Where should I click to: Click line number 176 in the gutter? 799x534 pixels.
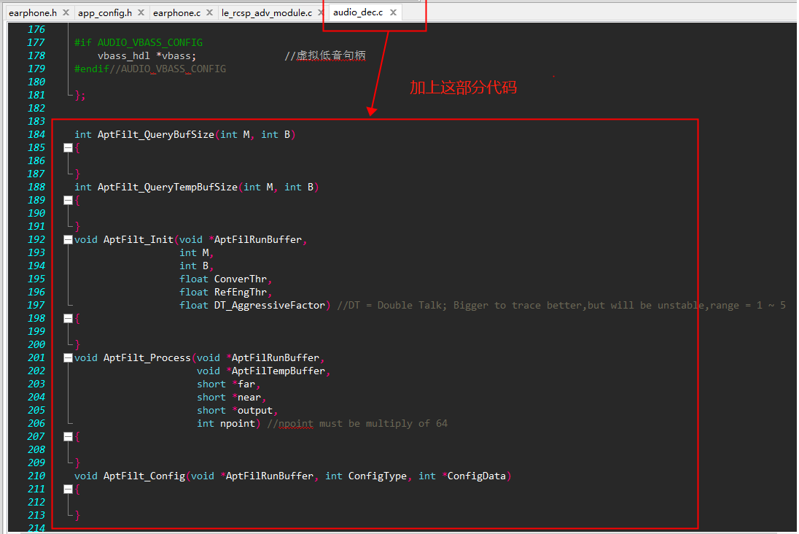coord(36,30)
